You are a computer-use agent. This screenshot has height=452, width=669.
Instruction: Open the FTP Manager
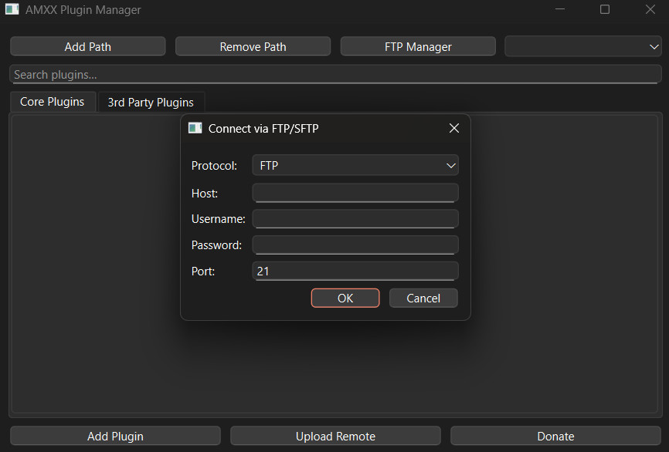coord(417,46)
